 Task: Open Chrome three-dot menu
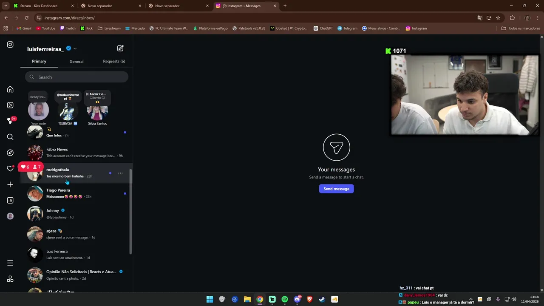(x=538, y=18)
